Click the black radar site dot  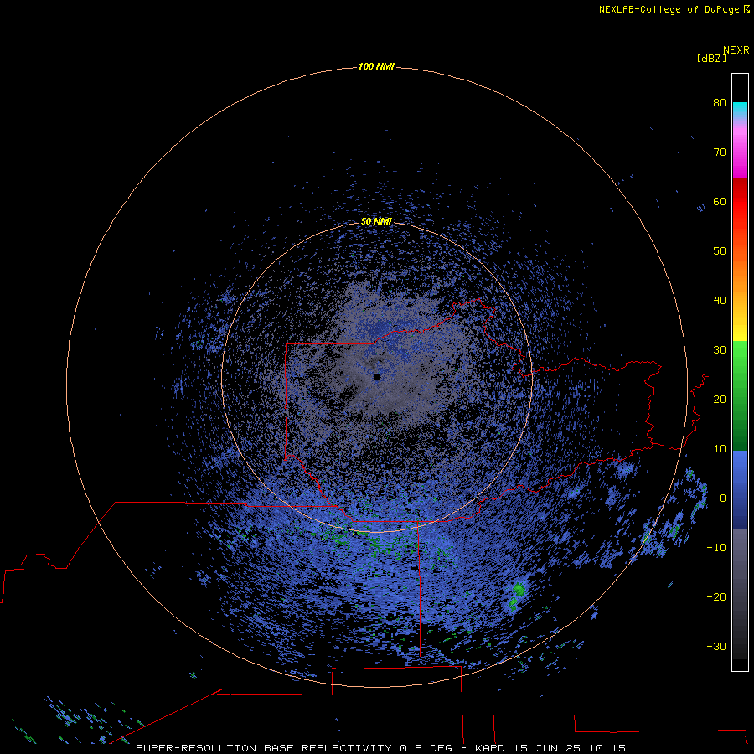coord(377,377)
